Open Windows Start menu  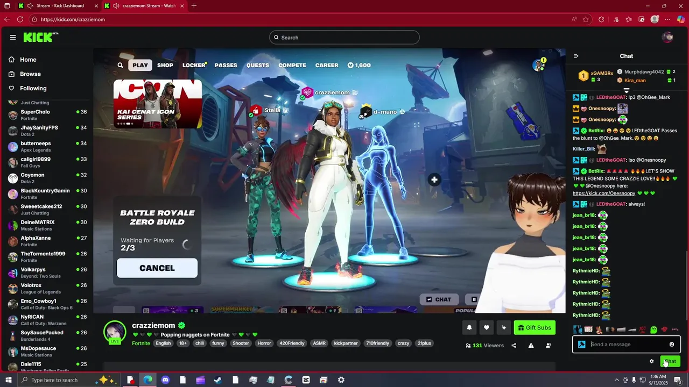pyautogui.click(x=8, y=380)
